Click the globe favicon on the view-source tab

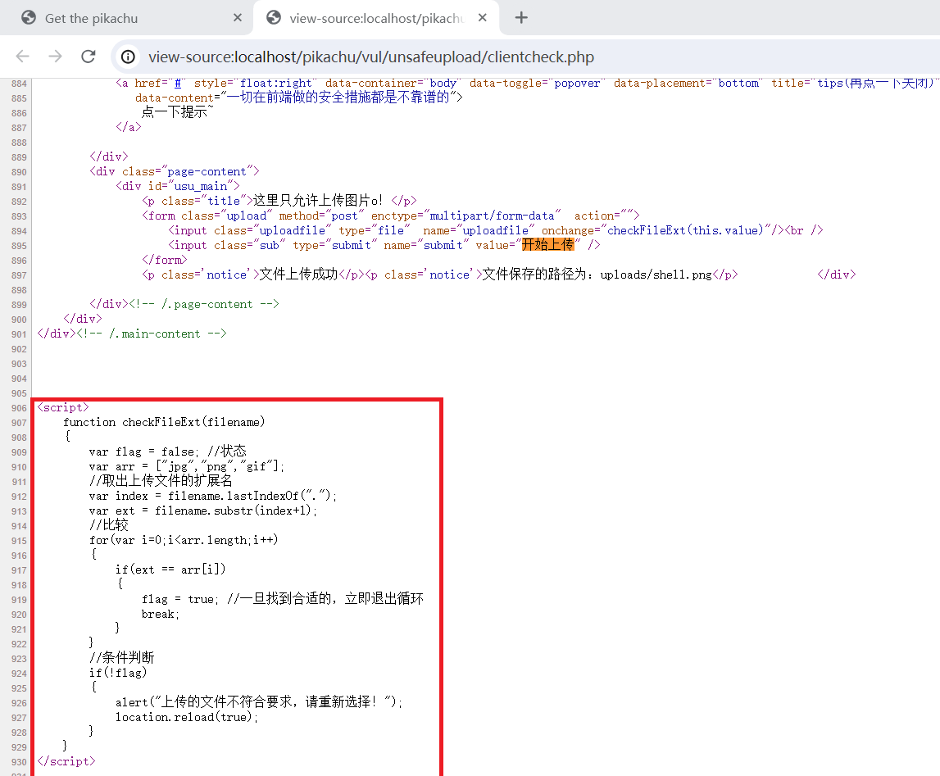[x=274, y=18]
